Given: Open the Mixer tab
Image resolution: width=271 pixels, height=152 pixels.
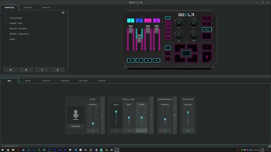Looking at the screenshot, I should (28, 81).
